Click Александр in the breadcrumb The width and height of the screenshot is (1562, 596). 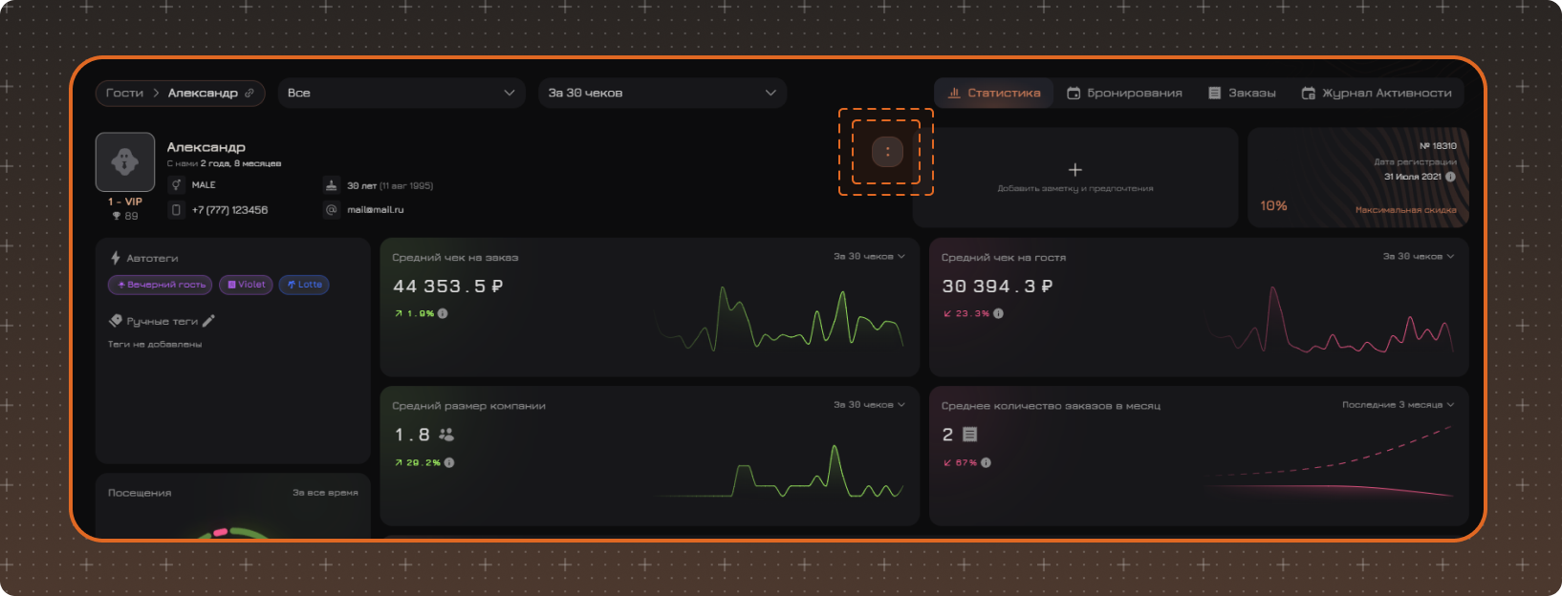(x=203, y=94)
